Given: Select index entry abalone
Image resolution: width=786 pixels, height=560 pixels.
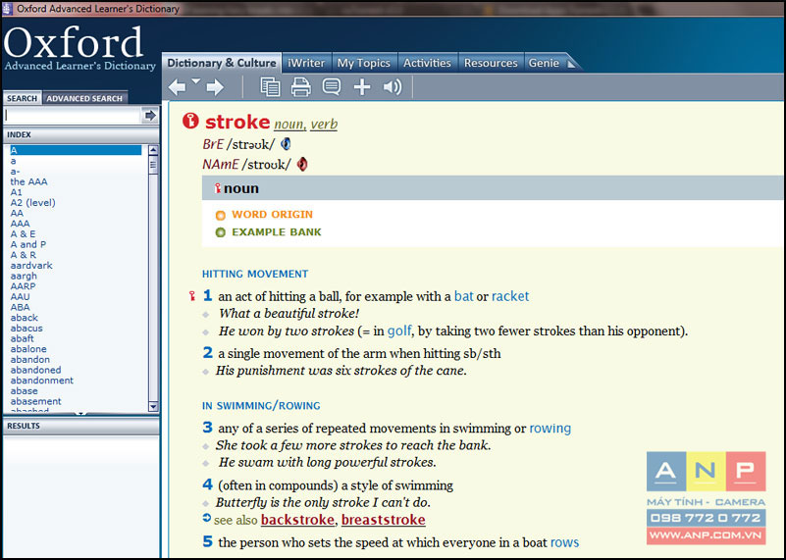Looking at the screenshot, I should [x=28, y=349].
